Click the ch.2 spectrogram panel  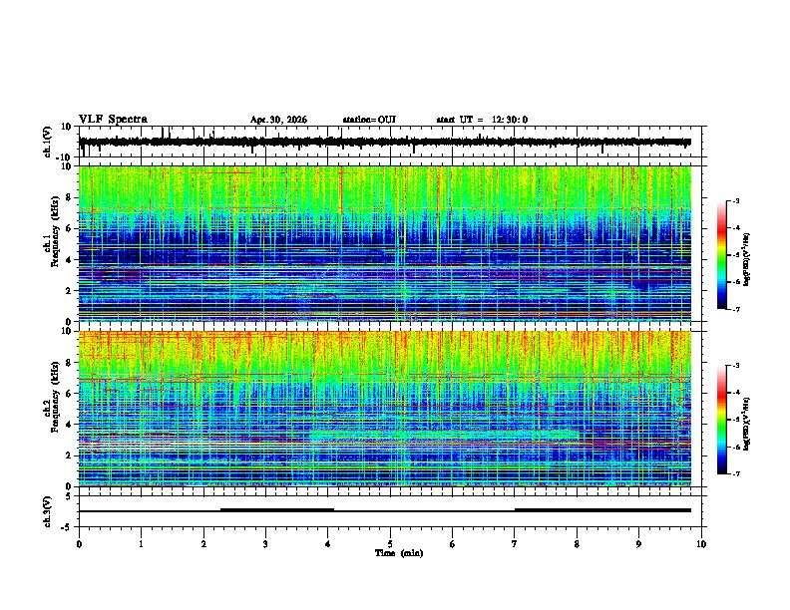(x=385, y=409)
